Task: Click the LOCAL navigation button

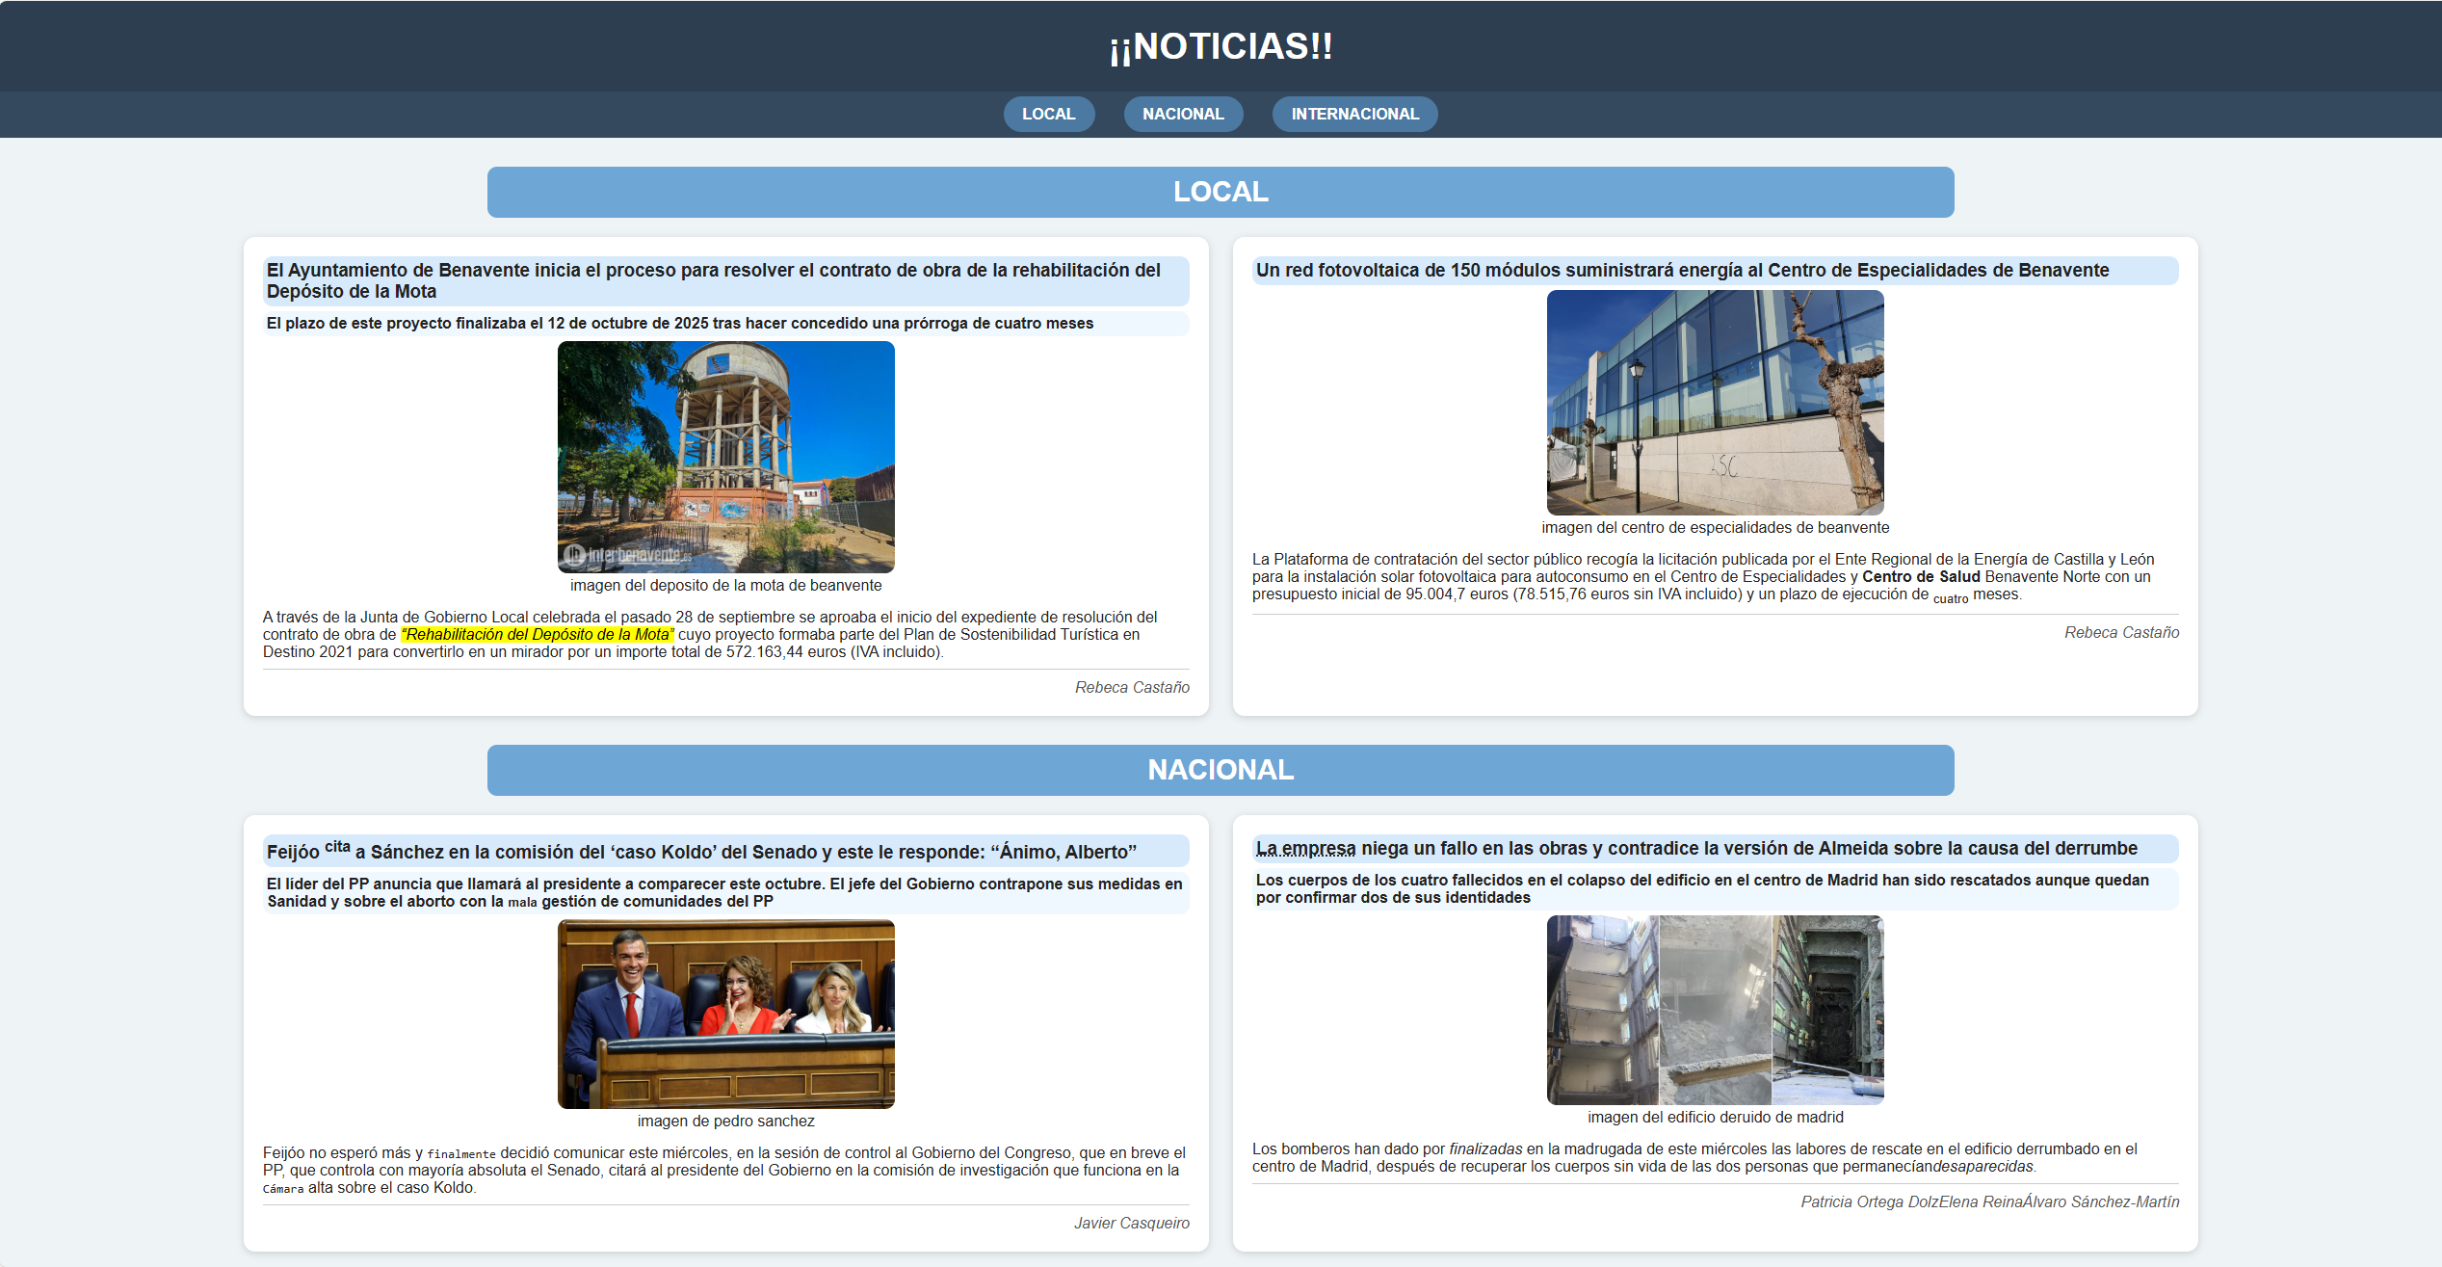Action: coord(1049,114)
